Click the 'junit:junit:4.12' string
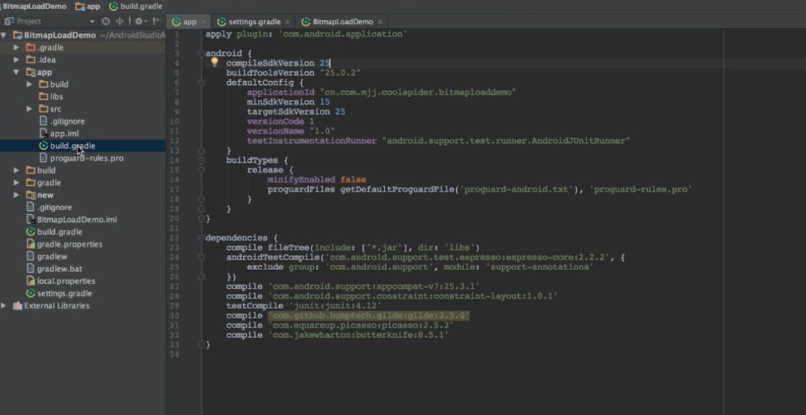Image resolution: width=806 pixels, height=415 pixels. [x=335, y=306]
